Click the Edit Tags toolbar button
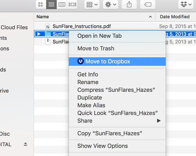 [x=148, y=5]
